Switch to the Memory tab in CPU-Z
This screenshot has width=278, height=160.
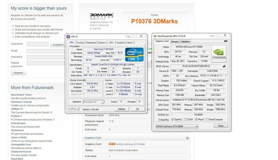(102, 43)
